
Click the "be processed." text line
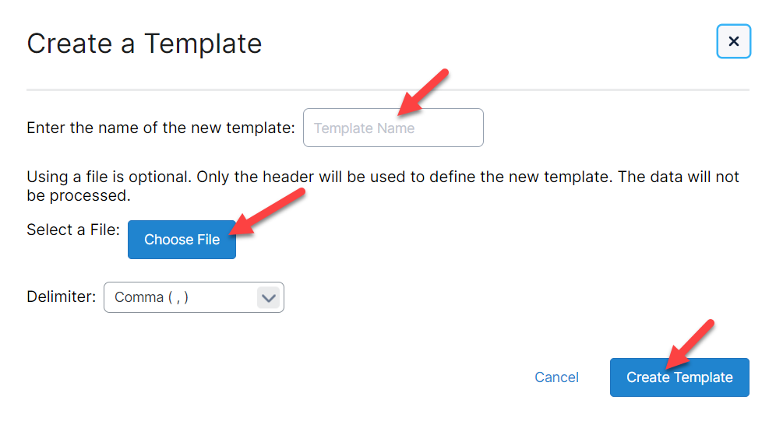[x=78, y=195]
